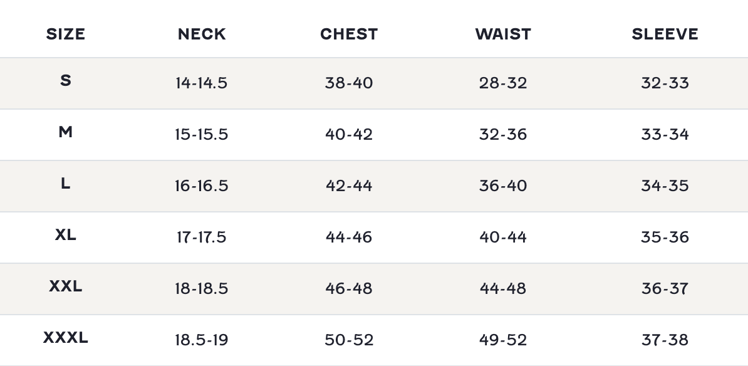Click the NECK column header
Image resolution: width=748 pixels, height=366 pixels.
(x=202, y=34)
